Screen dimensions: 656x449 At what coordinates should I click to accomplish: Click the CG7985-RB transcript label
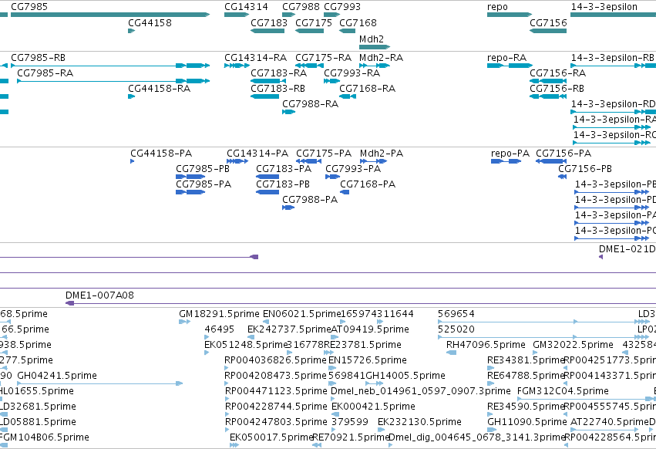[38, 58]
